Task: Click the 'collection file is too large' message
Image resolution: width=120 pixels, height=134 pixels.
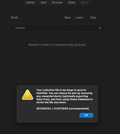Action: coord(65,96)
